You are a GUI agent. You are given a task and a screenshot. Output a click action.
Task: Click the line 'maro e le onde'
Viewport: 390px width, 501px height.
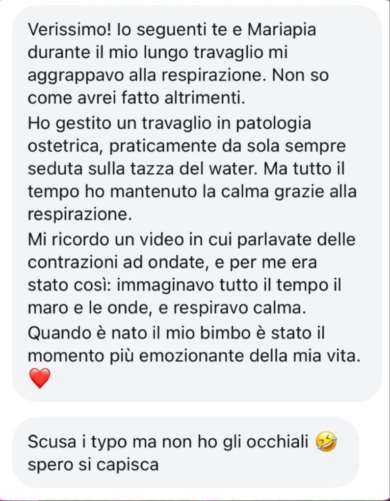(167, 308)
